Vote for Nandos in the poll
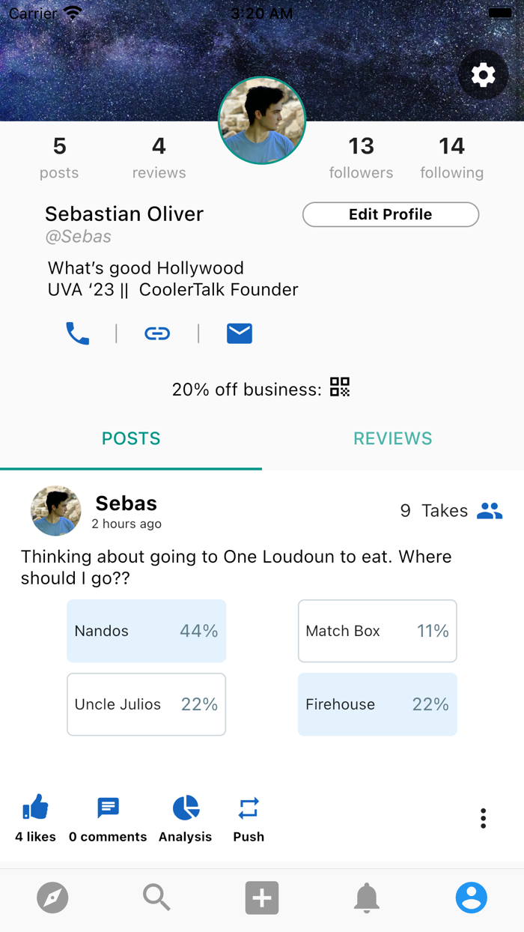Image resolution: width=524 pixels, height=932 pixels. (x=146, y=630)
